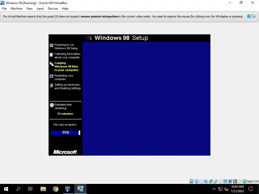This screenshot has width=259, height=194.
Task: Click the shared folders indicator
Action: (x=220, y=181)
